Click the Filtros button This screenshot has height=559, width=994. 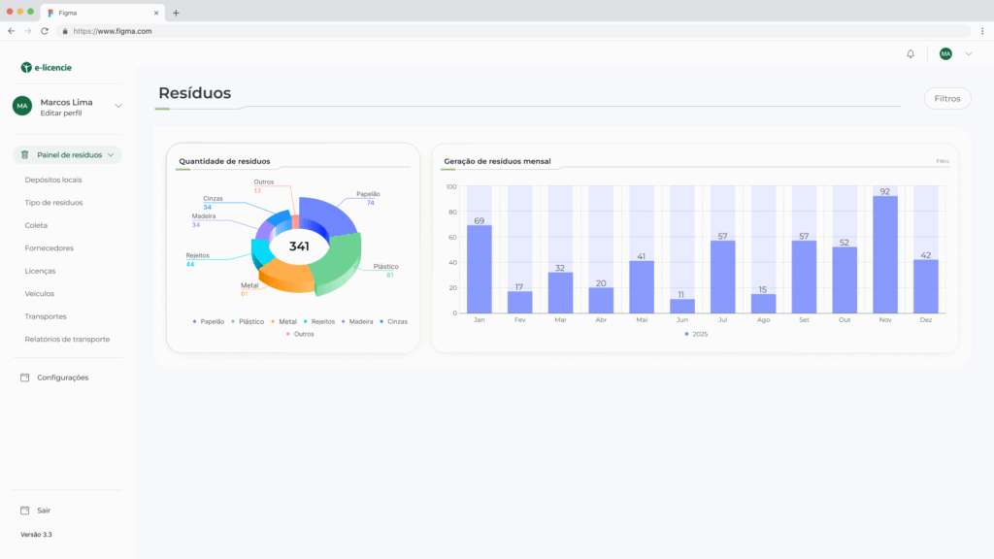(x=946, y=98)
